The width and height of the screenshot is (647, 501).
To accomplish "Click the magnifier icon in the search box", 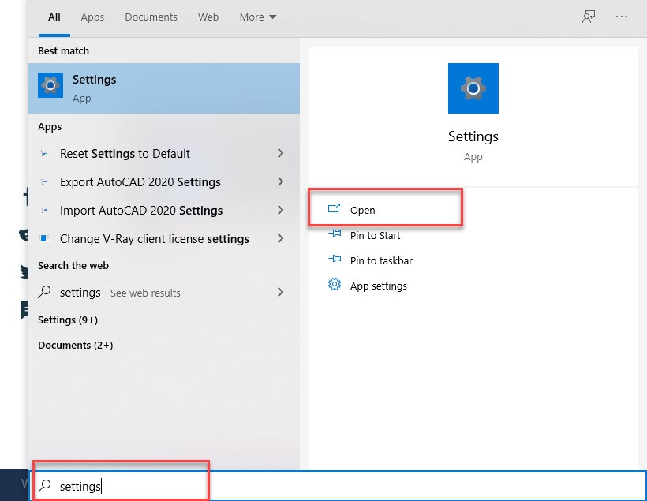I will pyautogui.click(x=44, y=486).
